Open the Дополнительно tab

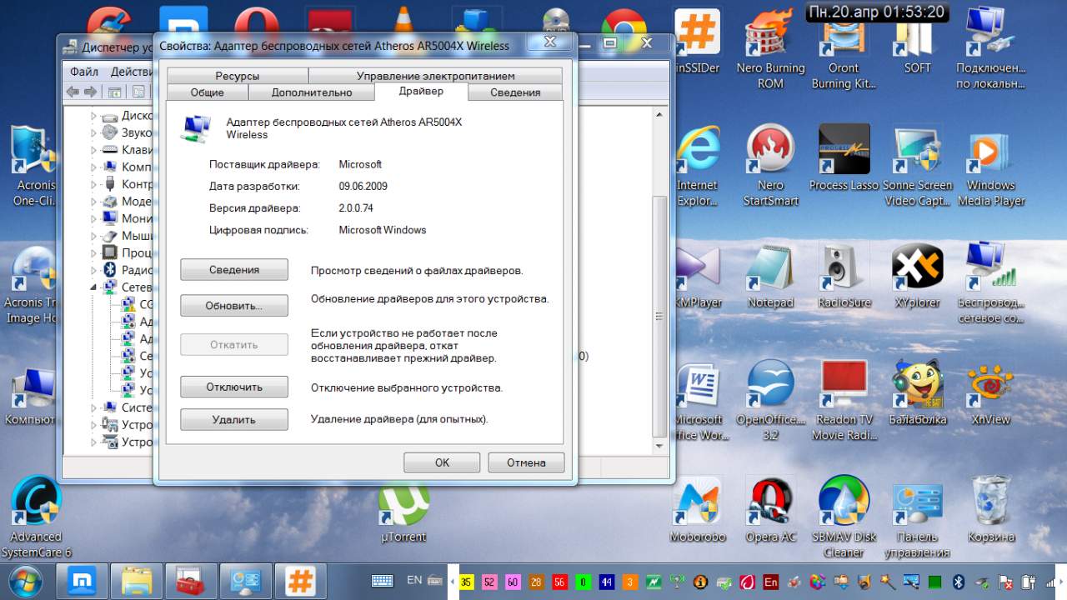[x=312, y=92]
